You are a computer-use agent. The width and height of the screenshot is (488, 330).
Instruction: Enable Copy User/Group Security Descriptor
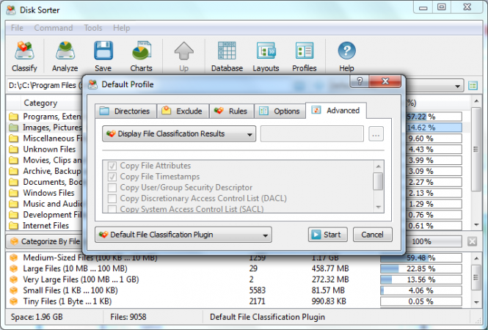112,188
